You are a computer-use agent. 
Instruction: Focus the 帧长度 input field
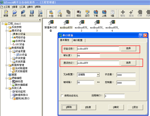tap(88, 55)
